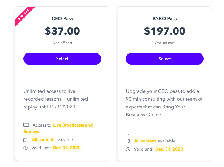Select the CEO Pass plan
This screenshot has width=224, height=167.
click(x=62, y=59)
